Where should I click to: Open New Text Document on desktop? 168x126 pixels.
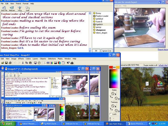pos(147,86)
